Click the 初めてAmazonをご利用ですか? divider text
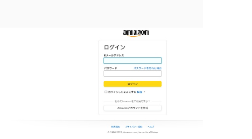Image resolution: width=252 pixels, height=139 pixels. (x=132, y=101)
